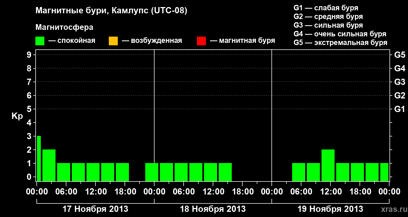The image size is (408, 217).
Task: Click the '12:00' time label above 19 Ноября
Action: coord(330,192)
